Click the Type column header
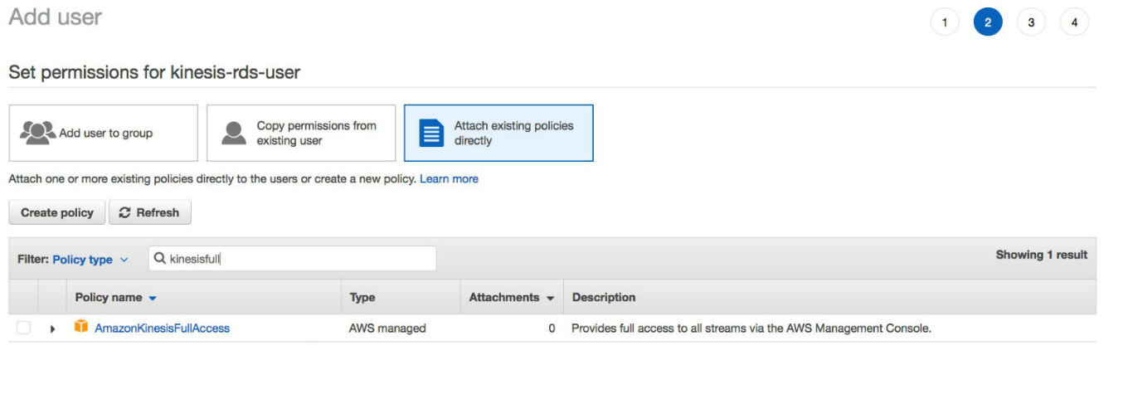The width and height of the screenshot is (1128, 394). (x=362, y=297)
